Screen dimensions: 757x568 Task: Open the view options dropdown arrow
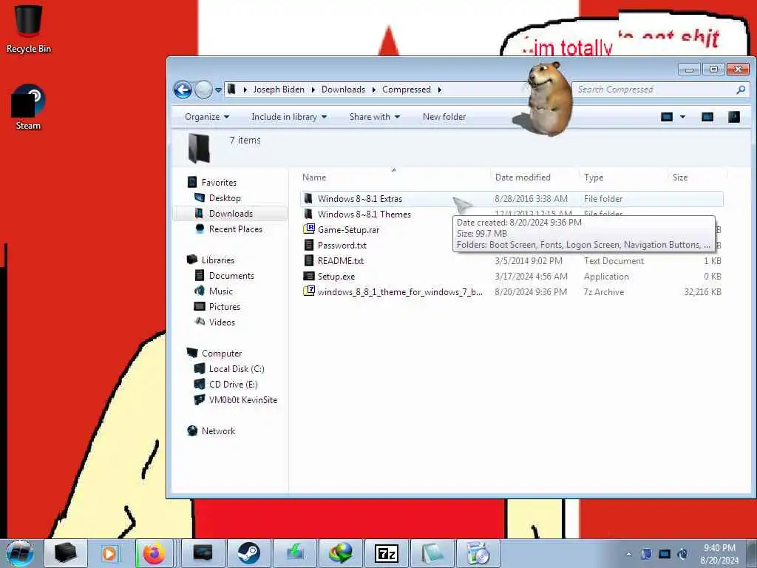[682, 117]
